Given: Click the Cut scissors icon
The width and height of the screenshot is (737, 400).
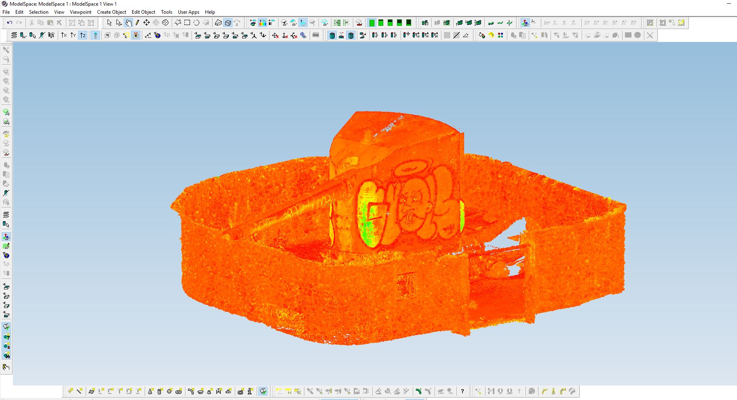Looking at the screenshot, I should point(32,23).
